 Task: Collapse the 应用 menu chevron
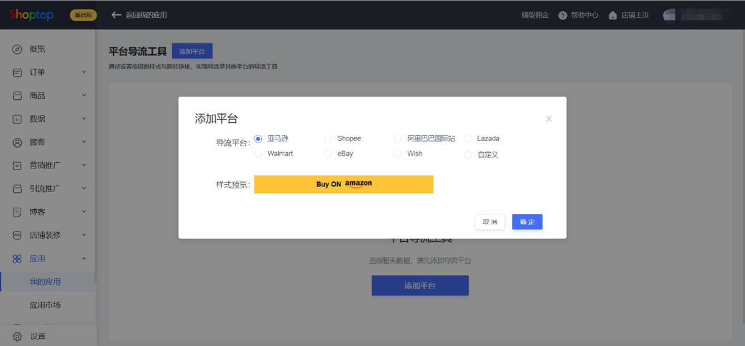[x=84, y=259]
